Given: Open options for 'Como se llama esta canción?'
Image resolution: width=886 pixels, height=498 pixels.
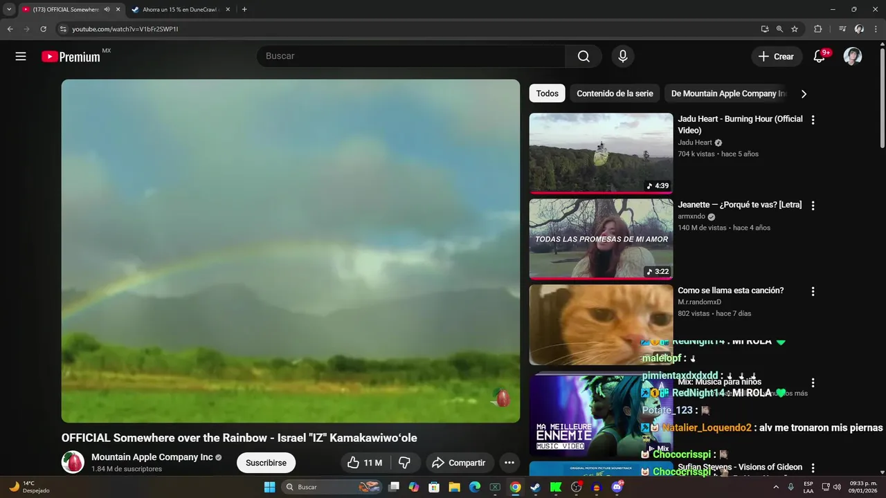Looking at the screenshot, I should point(813,291).
